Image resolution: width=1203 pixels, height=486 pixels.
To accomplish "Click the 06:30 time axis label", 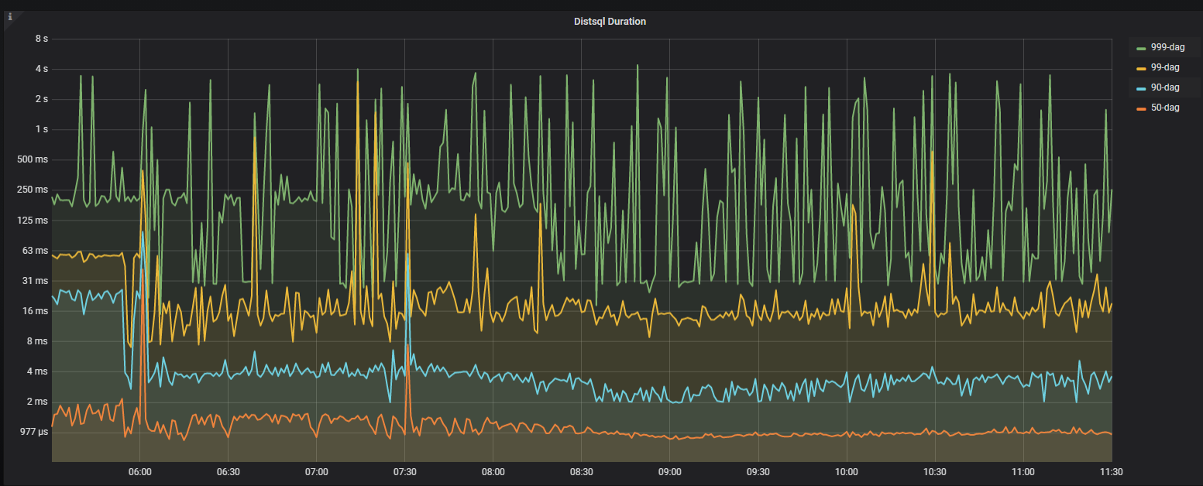I will click(228, 471).
